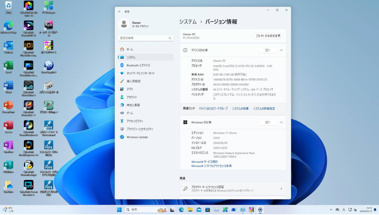Select the hpb homepage builder desktop icon
This screenshot has height=215, width=379.
tap(49, 28)
